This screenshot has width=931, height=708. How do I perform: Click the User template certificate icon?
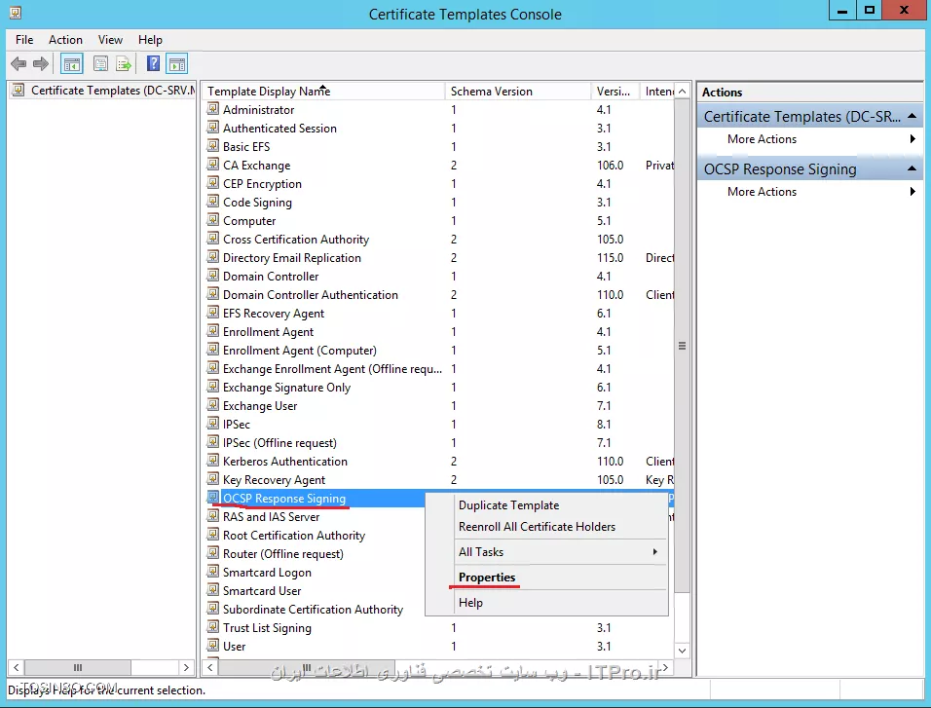(x=212, y=646)
